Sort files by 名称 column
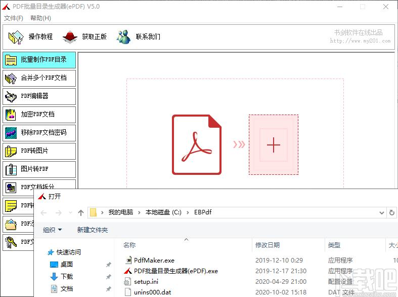Screen dimensions: 398x297 129,245
